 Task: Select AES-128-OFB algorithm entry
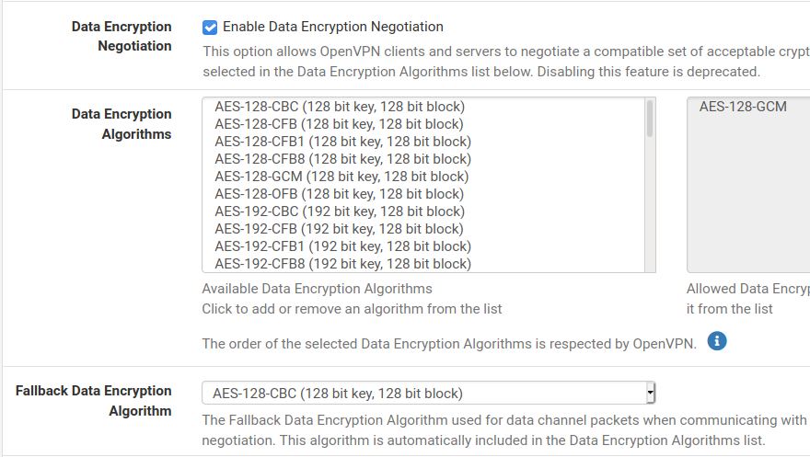339,194
